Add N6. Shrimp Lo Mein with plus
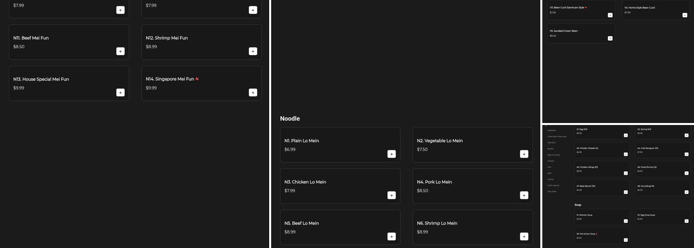Viewport: 694px width, 248px height. pos(524,236)
